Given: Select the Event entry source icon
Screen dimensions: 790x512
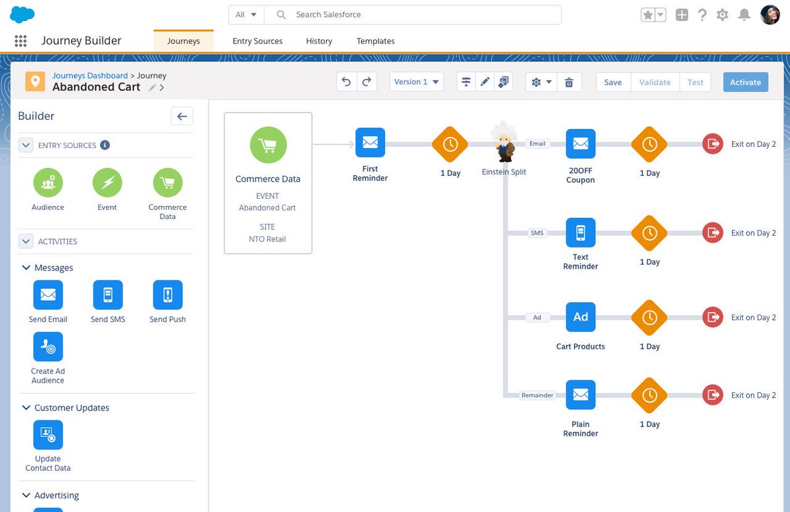Looking at the screenshot, I should (107, 183).
